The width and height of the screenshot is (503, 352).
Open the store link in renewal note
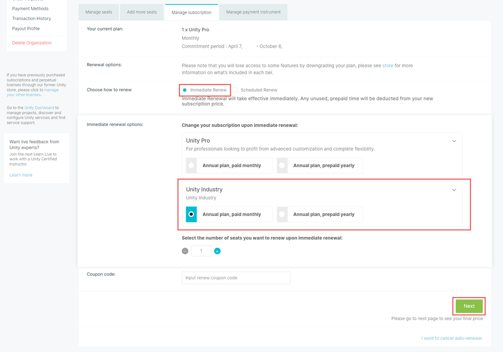[387, 66]
